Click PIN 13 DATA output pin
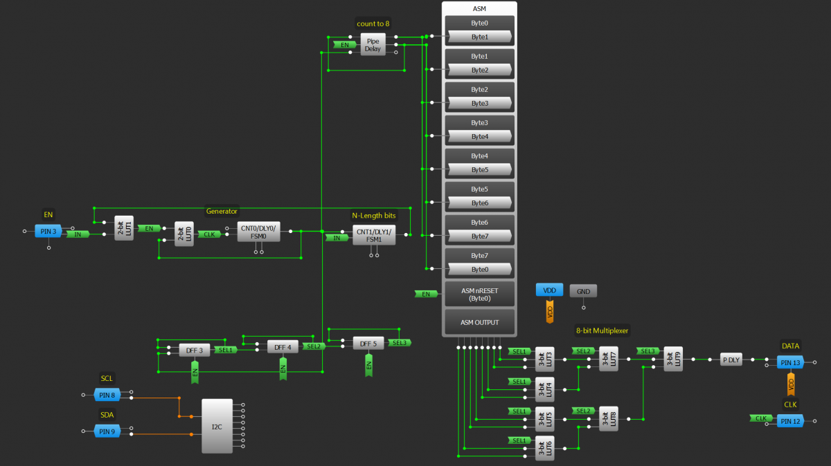831x466 pixels. [790, 362]
